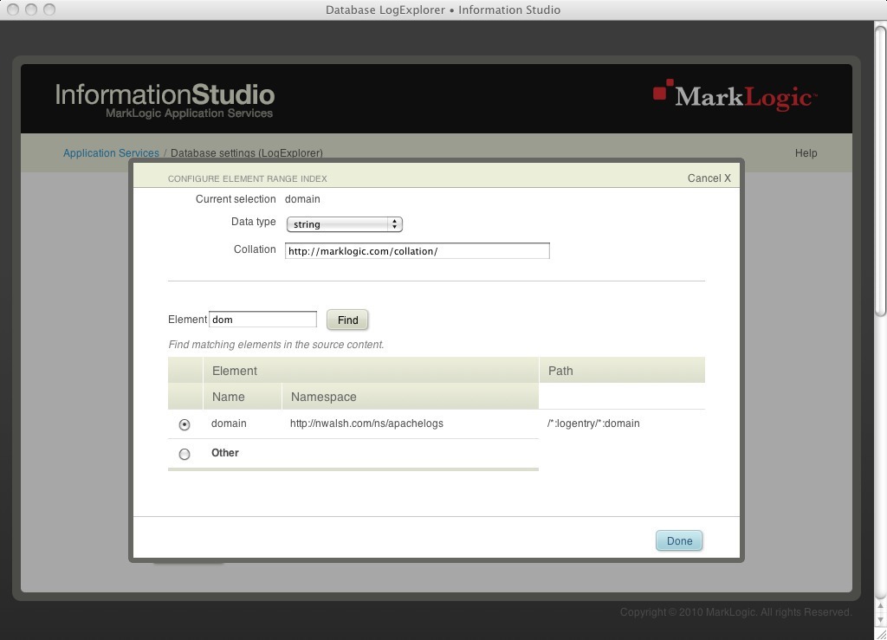This screenshot has width=887, height=640.
Task: Cancel the element range index dialog
Action: [x=709, y=178]
